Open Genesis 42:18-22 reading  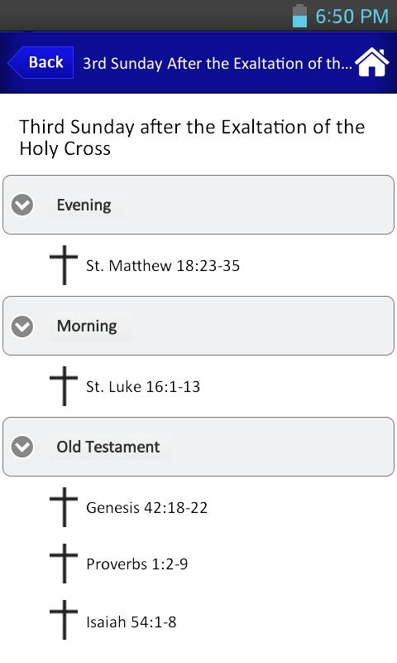tap(147, 508)
